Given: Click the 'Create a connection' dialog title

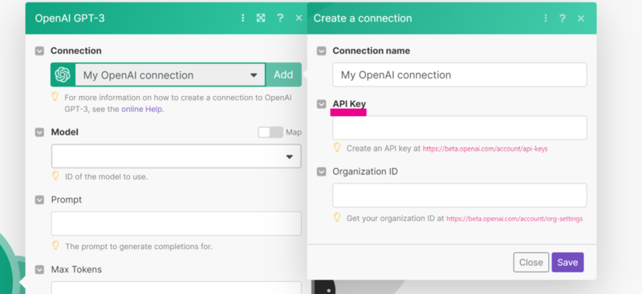Looking at the screenshot, I should coord(363,18).
